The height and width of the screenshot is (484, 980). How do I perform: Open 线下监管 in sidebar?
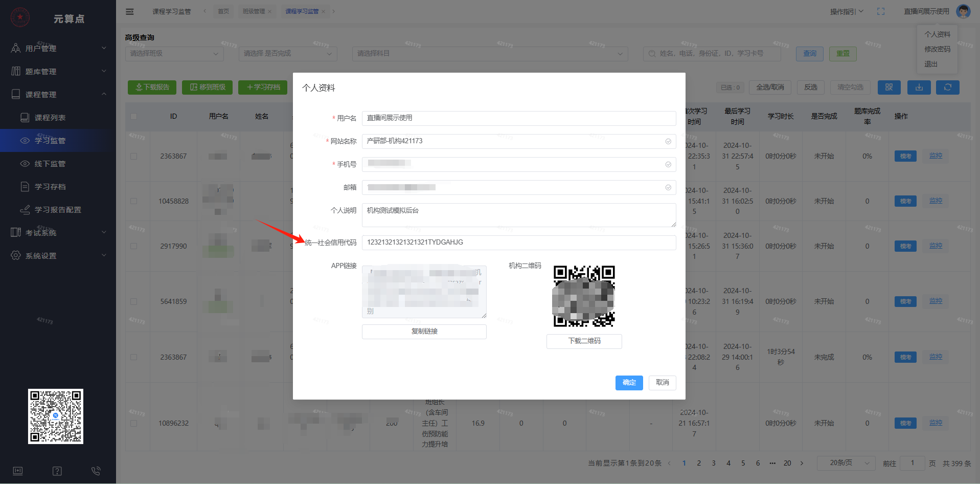coord(58,163)
